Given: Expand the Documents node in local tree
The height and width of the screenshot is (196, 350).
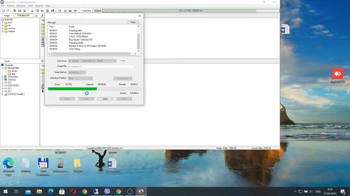Looking at the screenshot, I should pyautogui.click(x=2, y=77).
